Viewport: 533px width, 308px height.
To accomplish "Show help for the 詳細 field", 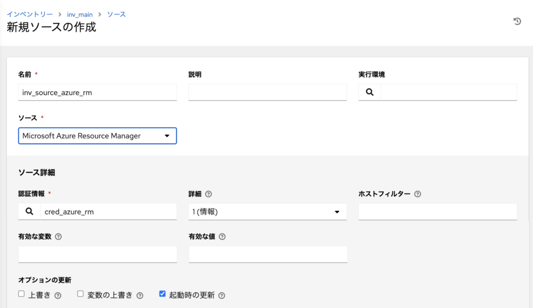I will (208, 194).
